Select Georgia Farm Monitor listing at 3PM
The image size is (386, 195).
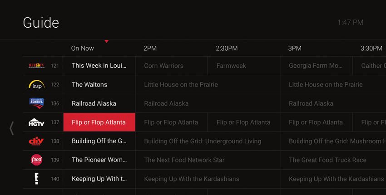tap(317, 66)
